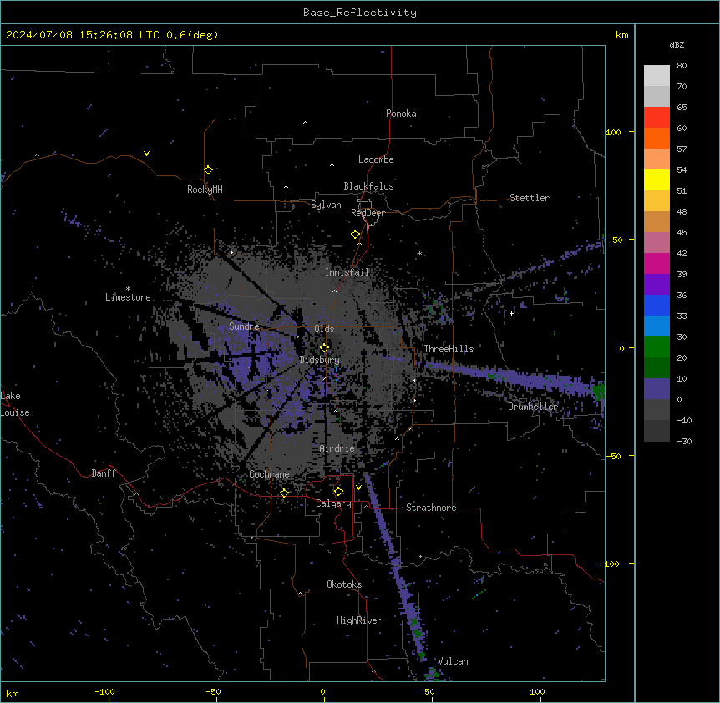The height and width of the screenshot is (703, 720).
Task: Click the yellow diamond marker above Calgary label
Action: pos(338,492)
